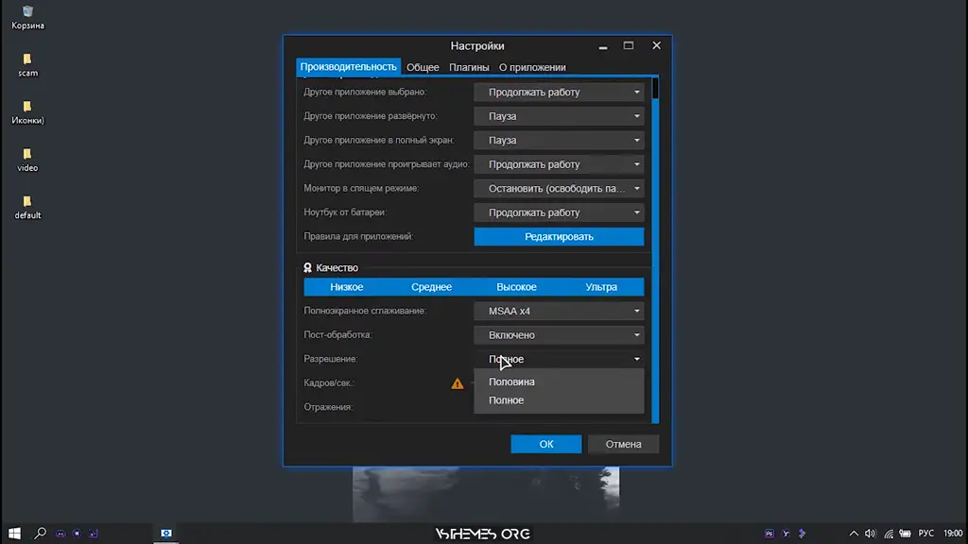The width and height of the screenshot is (968, 544).
Task: Select the scam folder on desktop
Action: pyautogui.click(x=27, y=60)
